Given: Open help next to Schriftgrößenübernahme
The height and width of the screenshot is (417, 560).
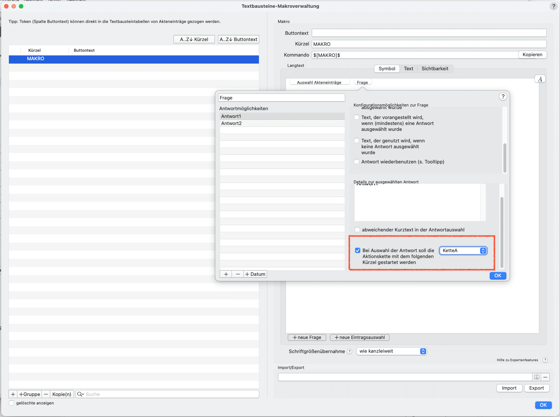Looking at the screenshot, I should point(350,352).
